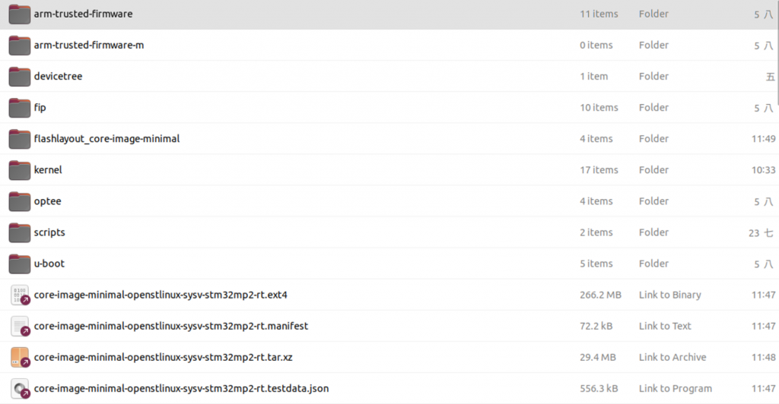Click the '23 七' modified date
The image size is (779, 404).
pos(761,233)
